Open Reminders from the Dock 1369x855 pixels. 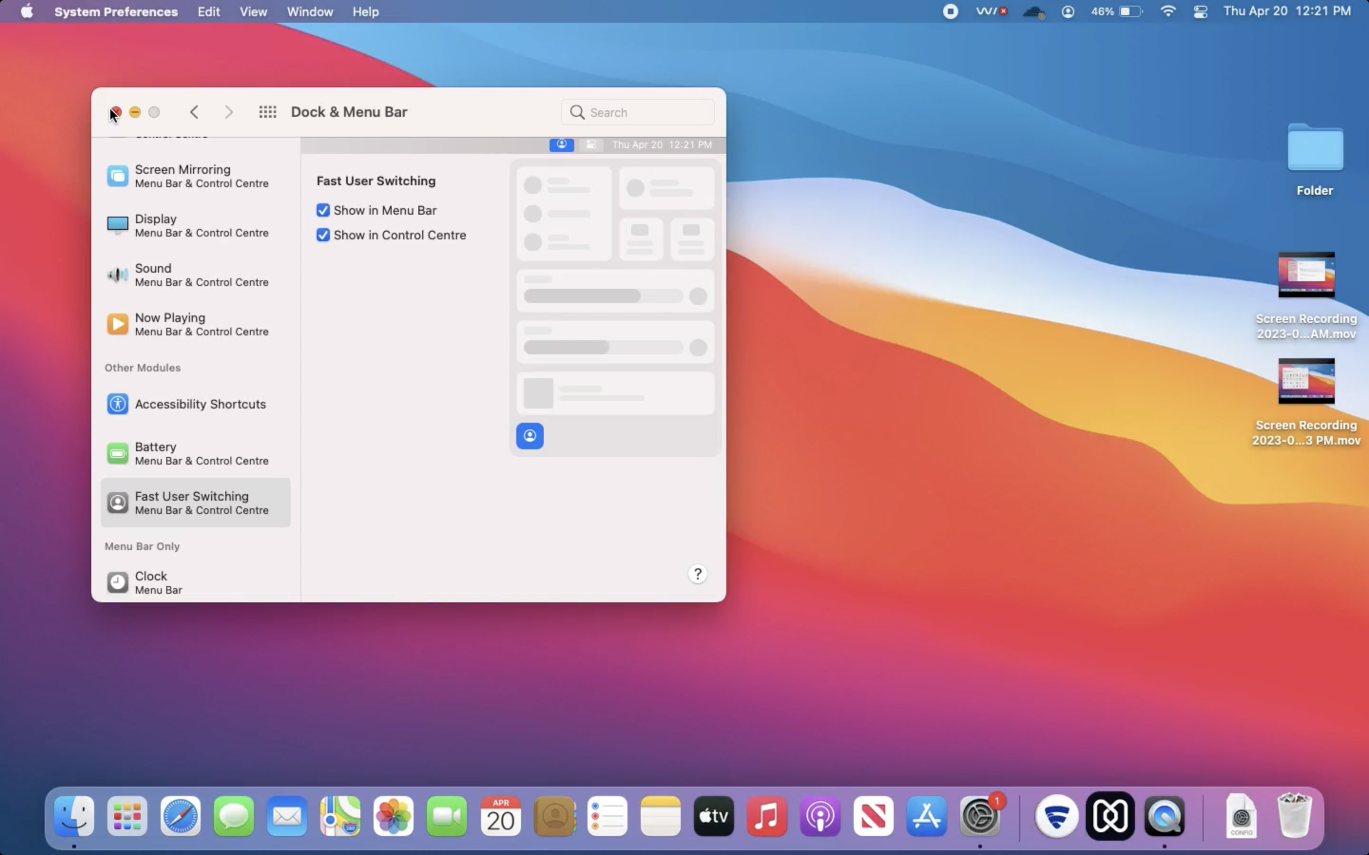[x=607, y=816]
